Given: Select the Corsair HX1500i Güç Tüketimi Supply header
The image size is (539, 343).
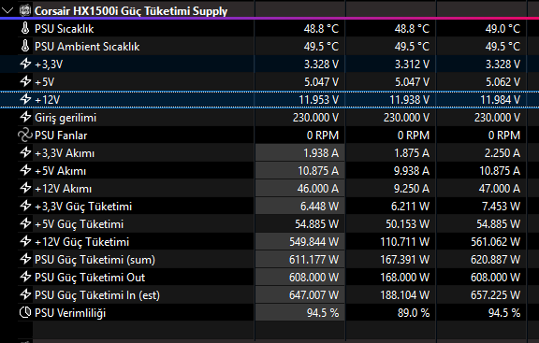Looking at the screenshot, I should (131, 11).
